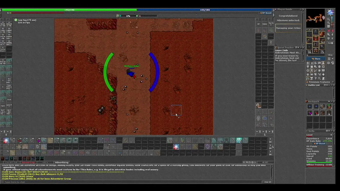The image size is (340, 191).
Task: Expand the Premium Features section
Action: pos(333,82)
